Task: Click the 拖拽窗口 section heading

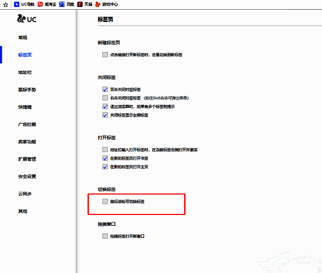Action: pyautogui.click(x=107, y=224)
